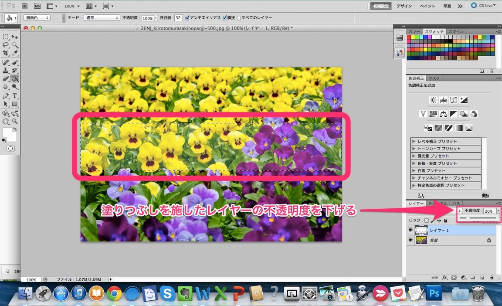Select the Crop tool
Screen dimensions: 502x306
pyautogui.click(x=6, y=53)
